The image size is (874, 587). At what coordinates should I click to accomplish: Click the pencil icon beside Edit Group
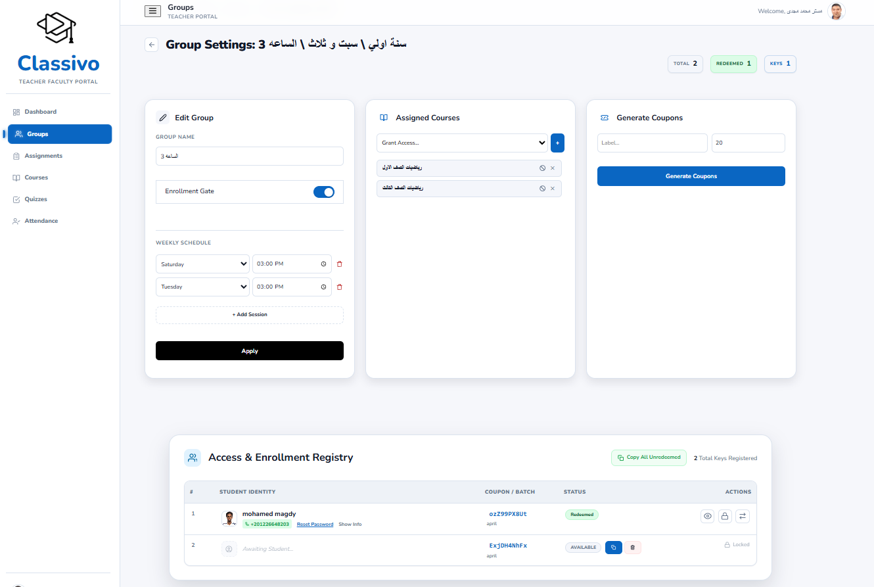point(163,118)
